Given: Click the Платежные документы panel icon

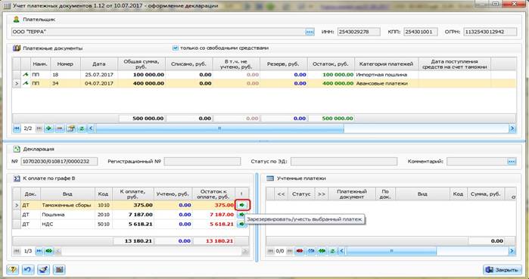Looking at the screenshot, I should (x=17, y=48).
